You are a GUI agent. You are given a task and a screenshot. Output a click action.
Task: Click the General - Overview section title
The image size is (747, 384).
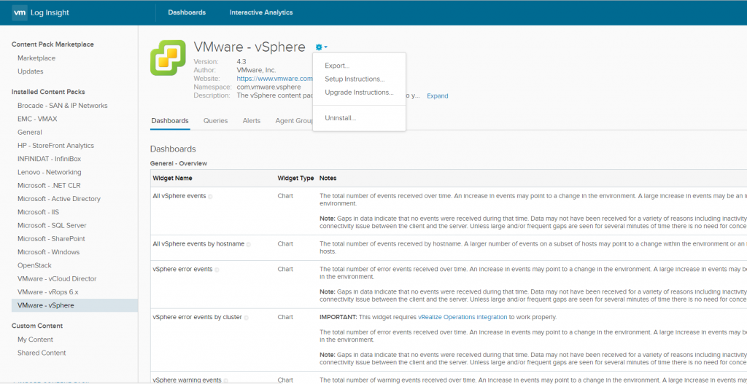point(179,163)
